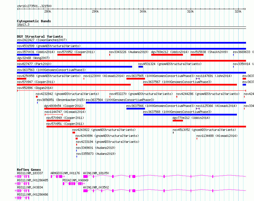Select the DGV Structural Variants track title
Viewport: 254px width, 201px height.
point(40,36)
